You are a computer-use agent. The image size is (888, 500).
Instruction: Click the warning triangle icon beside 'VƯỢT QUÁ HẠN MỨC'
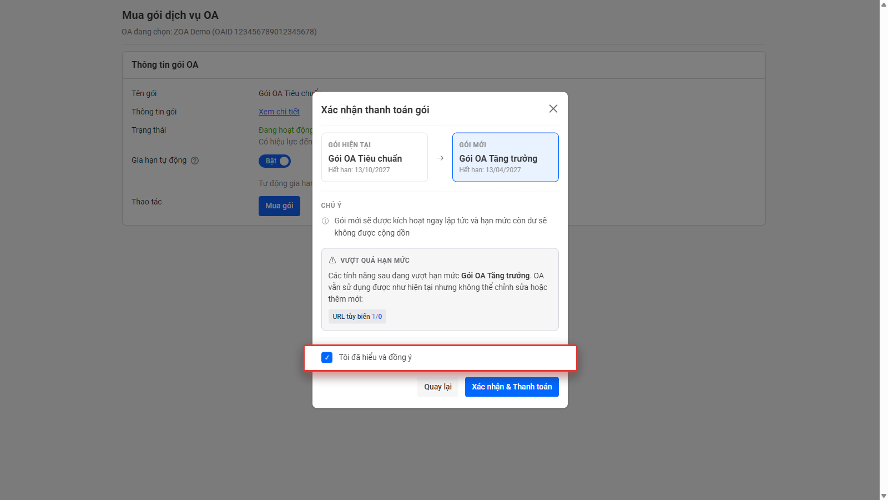[332, 260]
